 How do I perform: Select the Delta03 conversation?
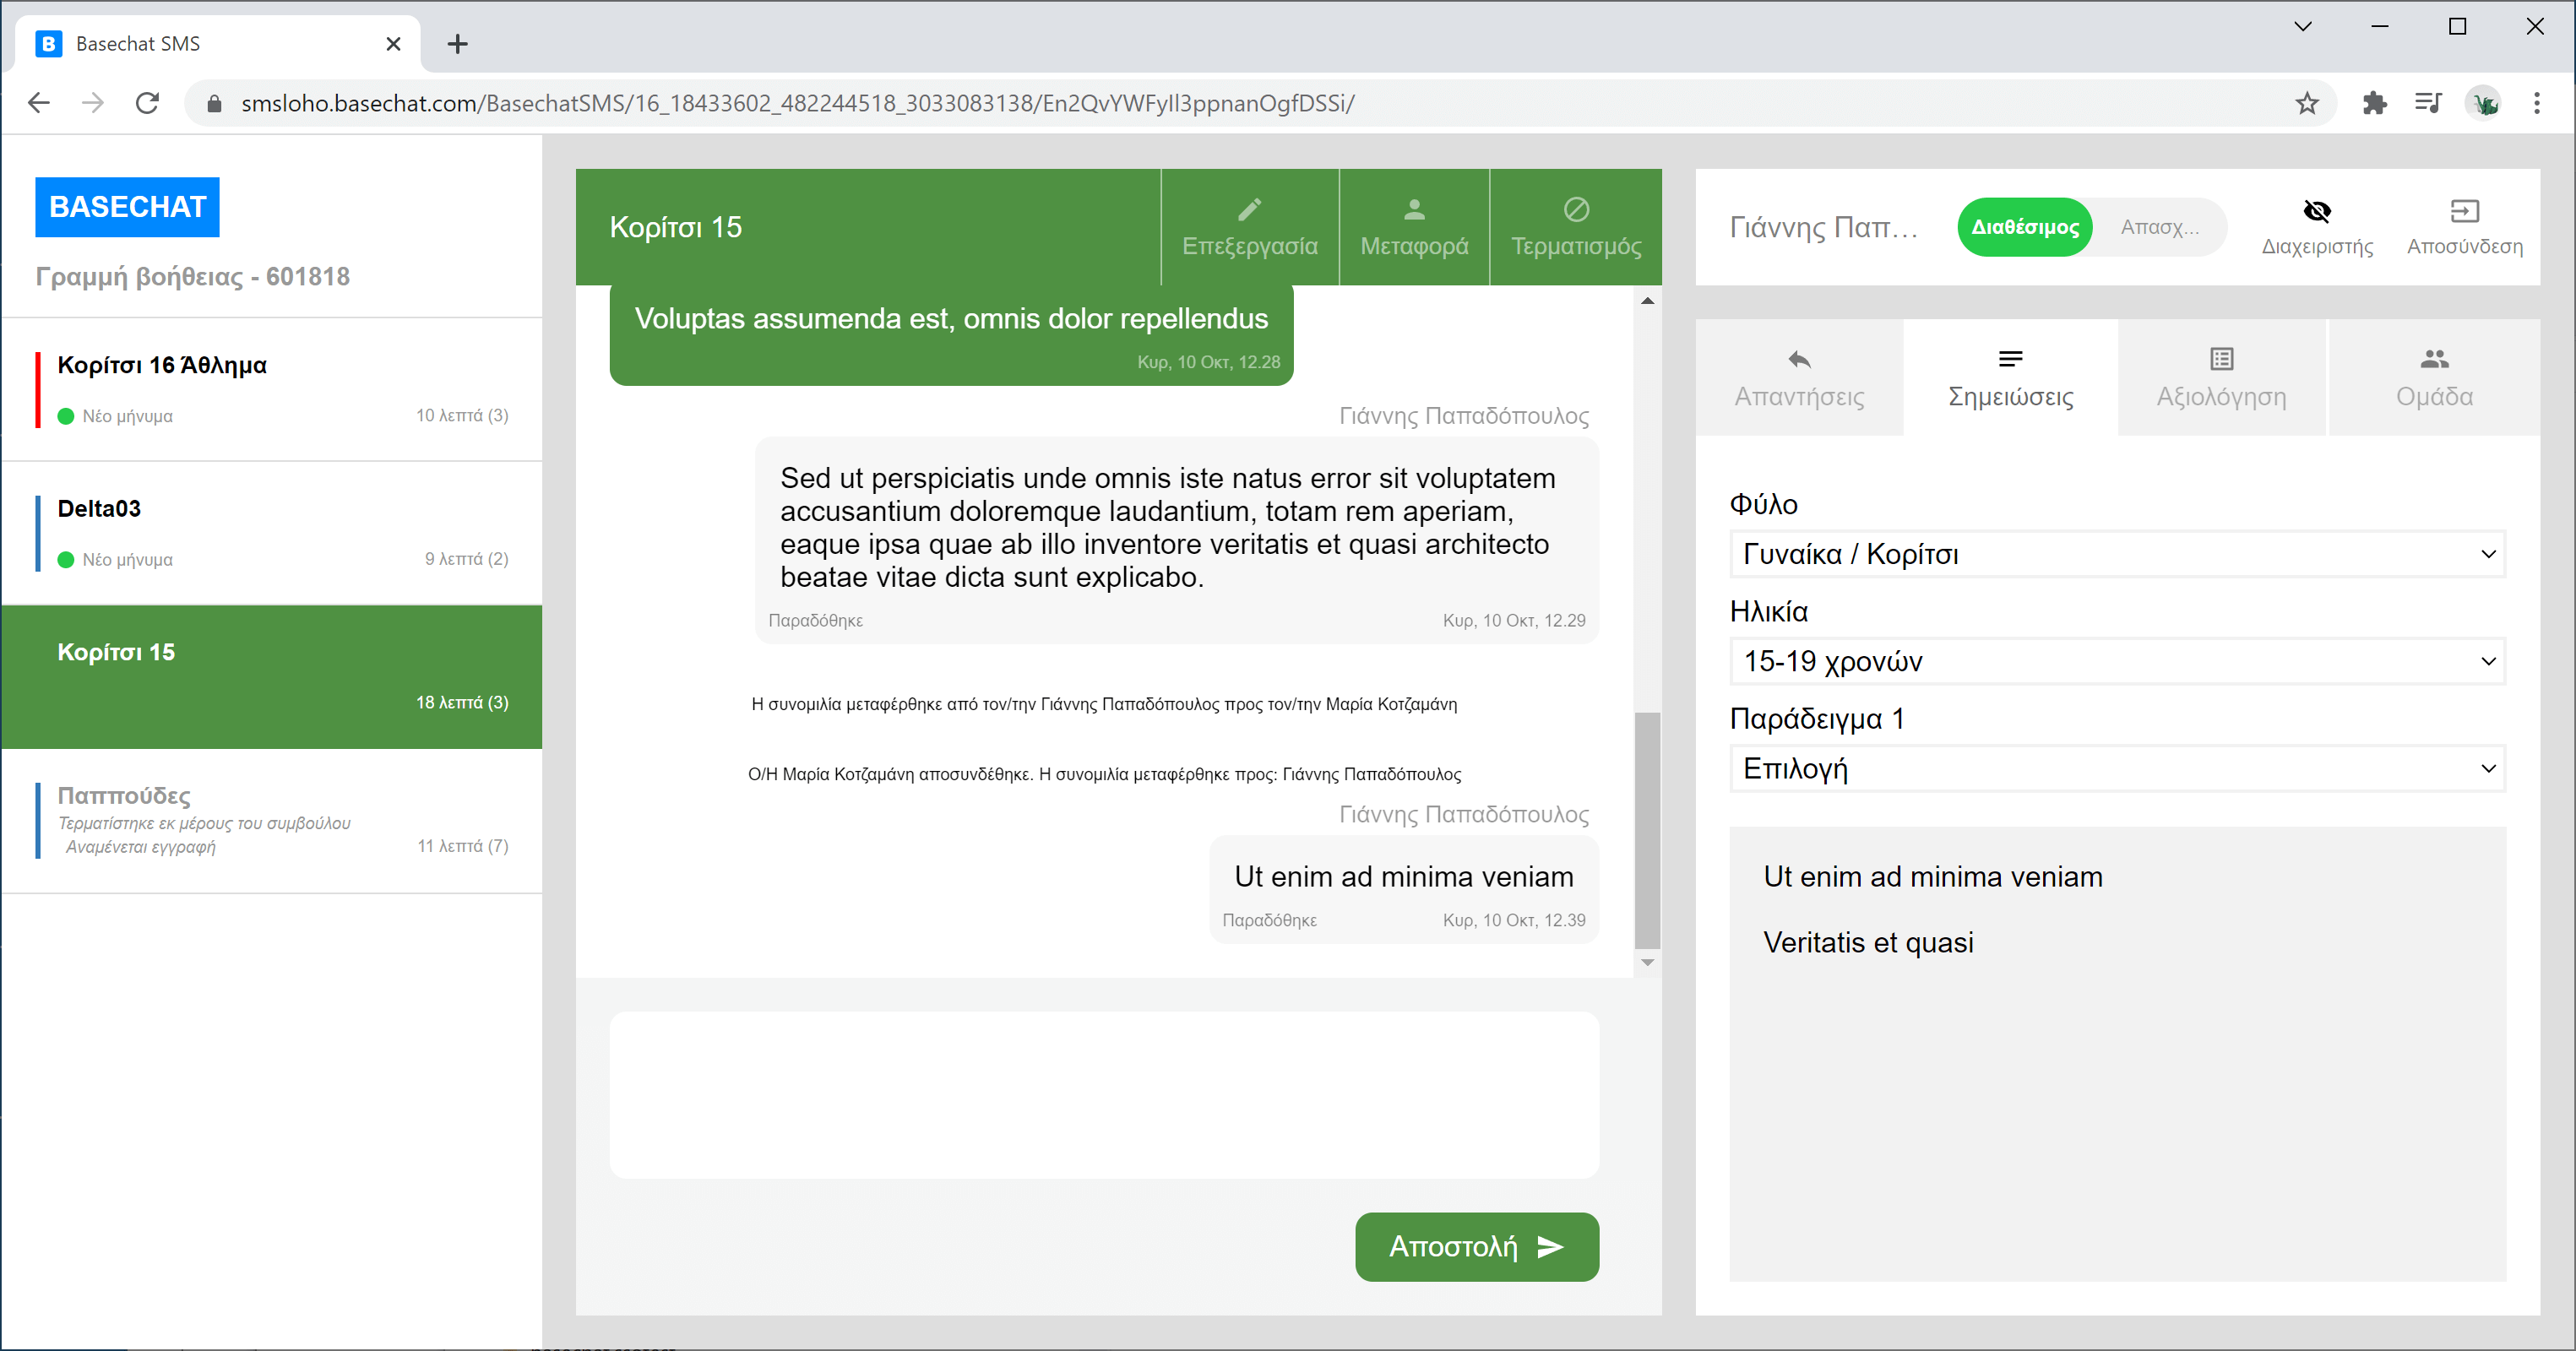(272, 533)
